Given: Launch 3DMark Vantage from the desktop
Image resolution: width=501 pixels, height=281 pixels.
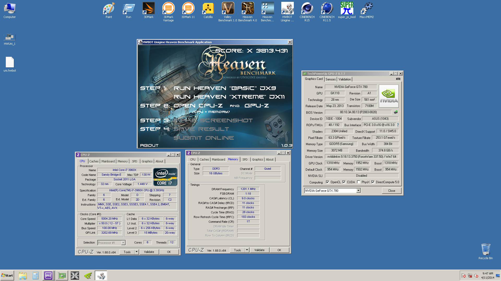Looking at the screenshot, I should (168, 12).
